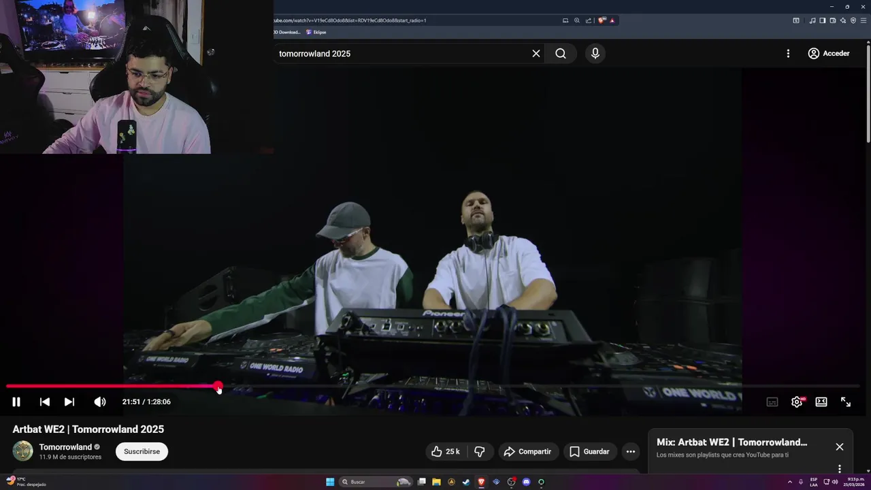Click the taskbar Buscar search box

pos(376,482)
